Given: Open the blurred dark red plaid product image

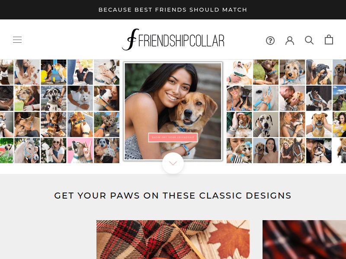Looking at the screenshot, I should 304,240.
